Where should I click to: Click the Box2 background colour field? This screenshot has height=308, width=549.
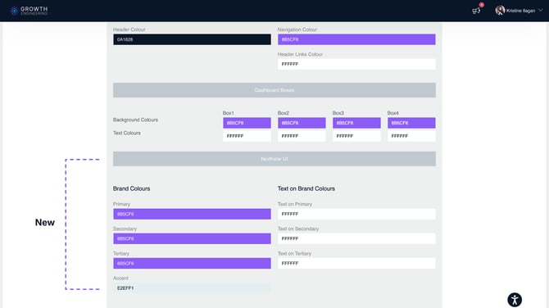[x=302, y=123]
